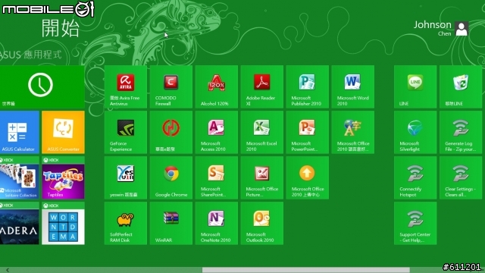Click the scrollbar left arrow

point(8,270)
